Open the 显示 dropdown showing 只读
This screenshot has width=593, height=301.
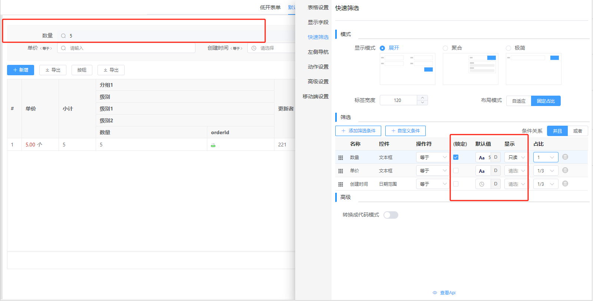pyautogui.click(x=516, y=158)
